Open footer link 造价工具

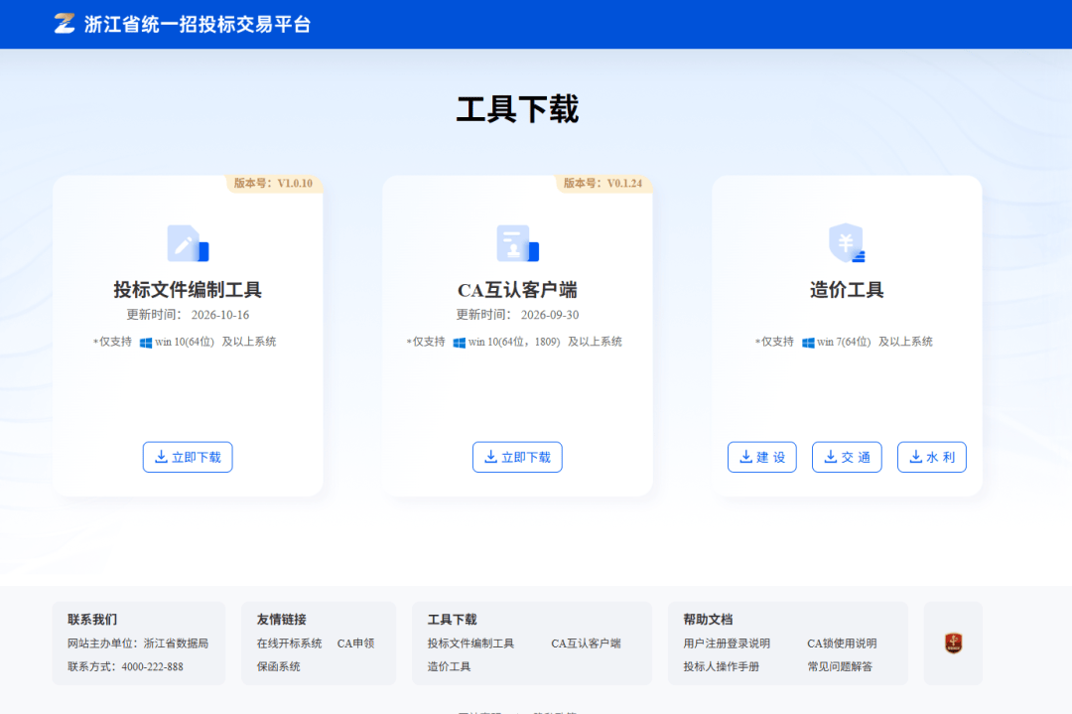pyautogui.click(x=449, y=666)
